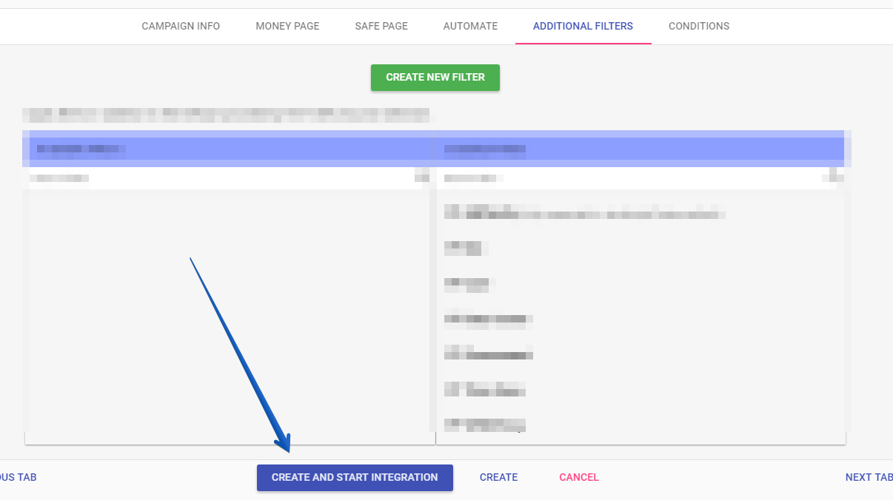Click Create and Start Integration button
Screen dimensions: 893x500
coord(355,477)
